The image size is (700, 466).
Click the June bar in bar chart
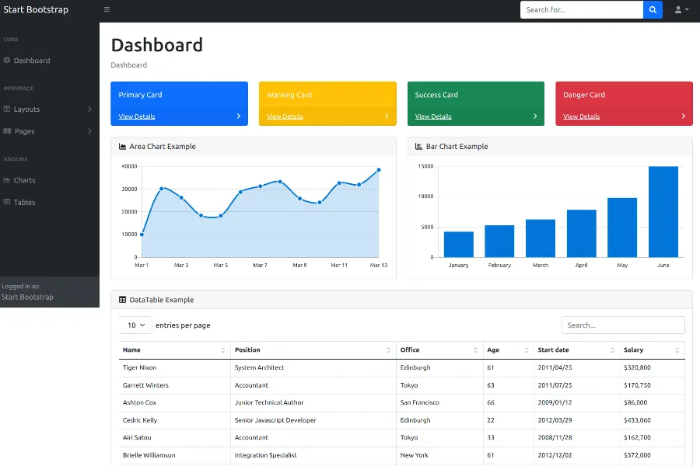click(663, 211)
